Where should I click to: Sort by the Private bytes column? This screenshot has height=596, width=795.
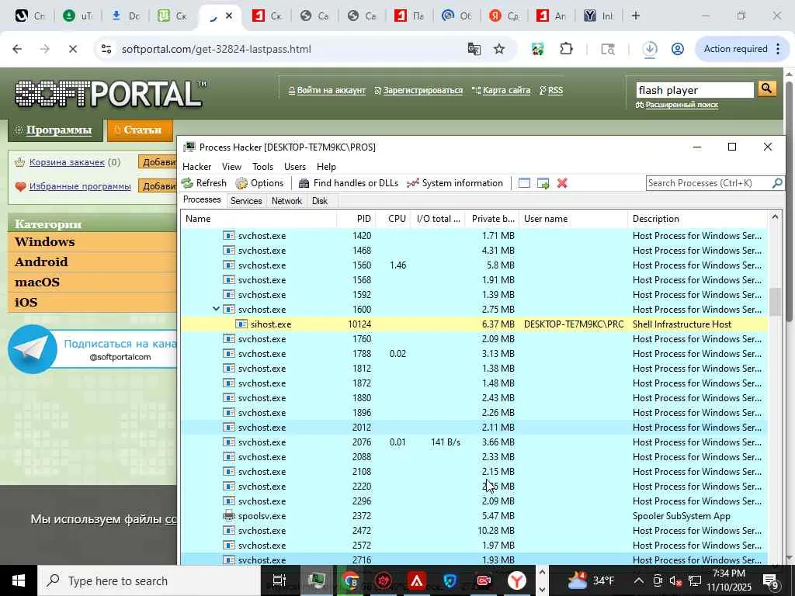[491, 219]
